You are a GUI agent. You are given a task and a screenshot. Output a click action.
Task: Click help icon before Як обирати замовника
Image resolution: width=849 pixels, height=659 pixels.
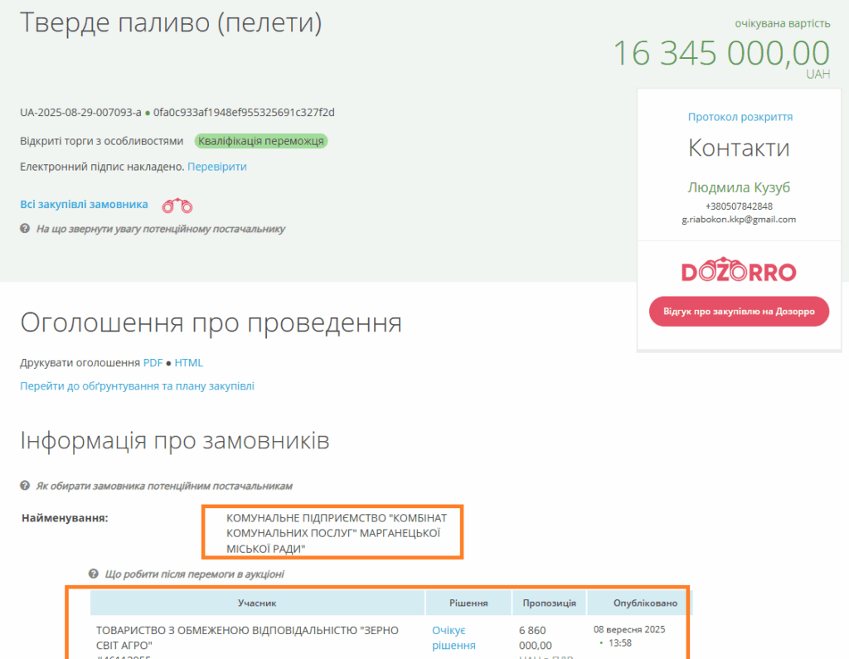pos(25,486)
